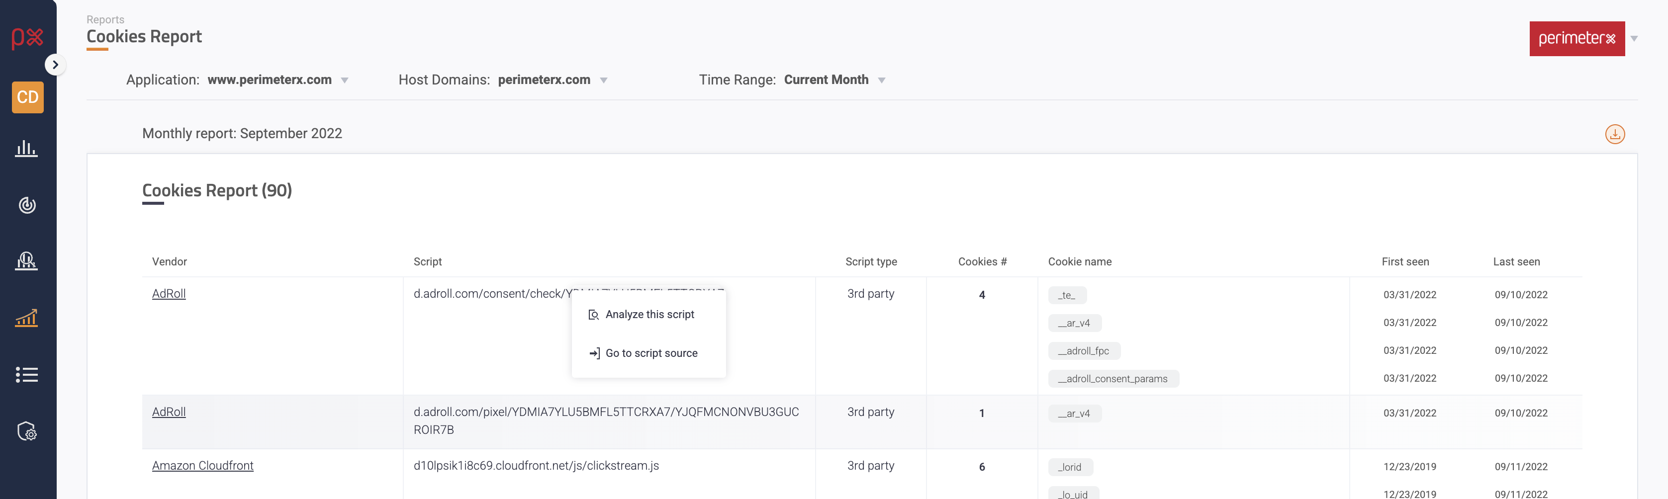Click the __adroll_consent_params cookie tag
Viewport: 1668px width, 499px height.
click(1112, 379)
